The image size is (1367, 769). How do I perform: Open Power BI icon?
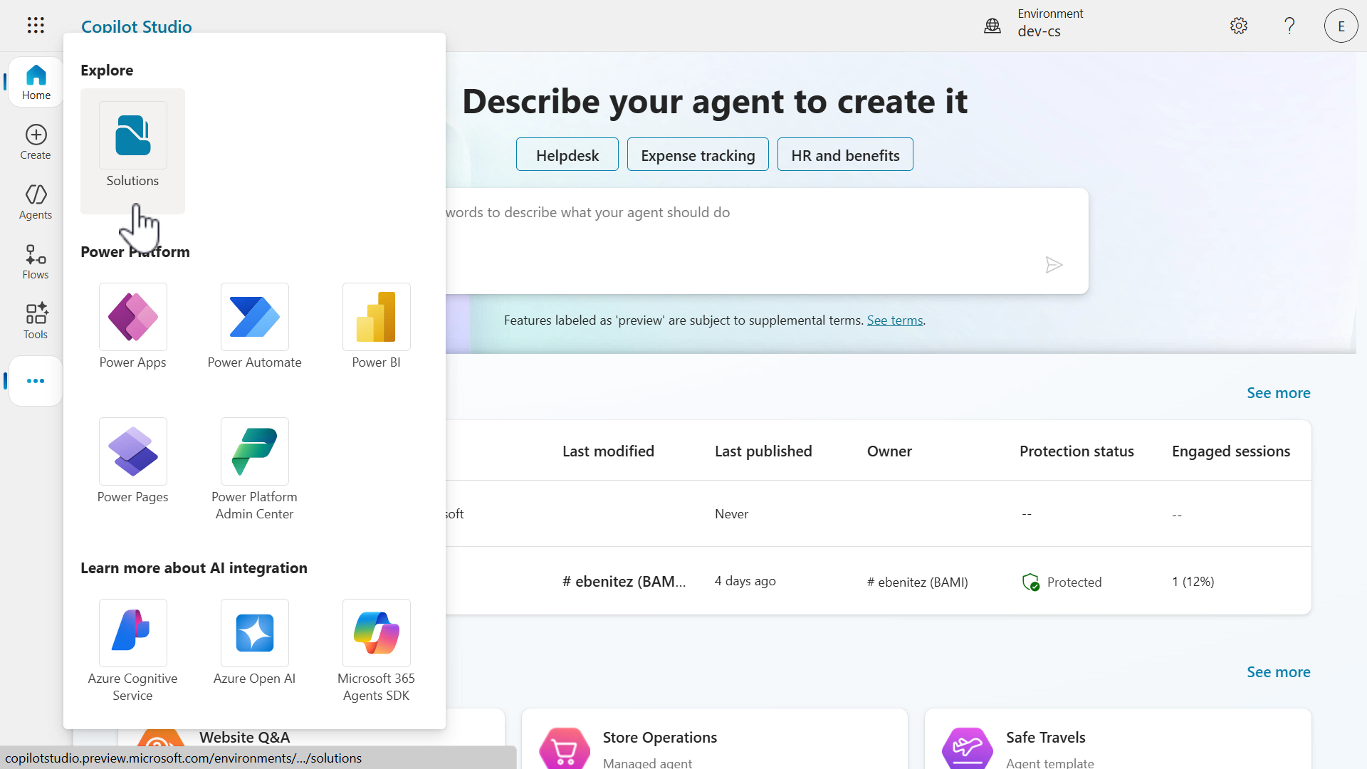pos(376,325)
